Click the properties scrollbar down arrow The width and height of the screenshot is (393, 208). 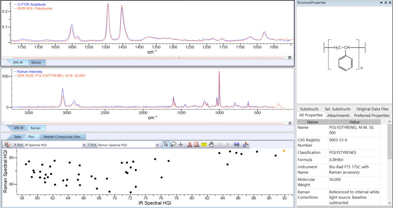click(389, 203)
